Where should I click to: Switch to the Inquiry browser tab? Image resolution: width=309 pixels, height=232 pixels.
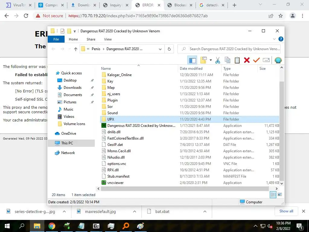(116, 5)
